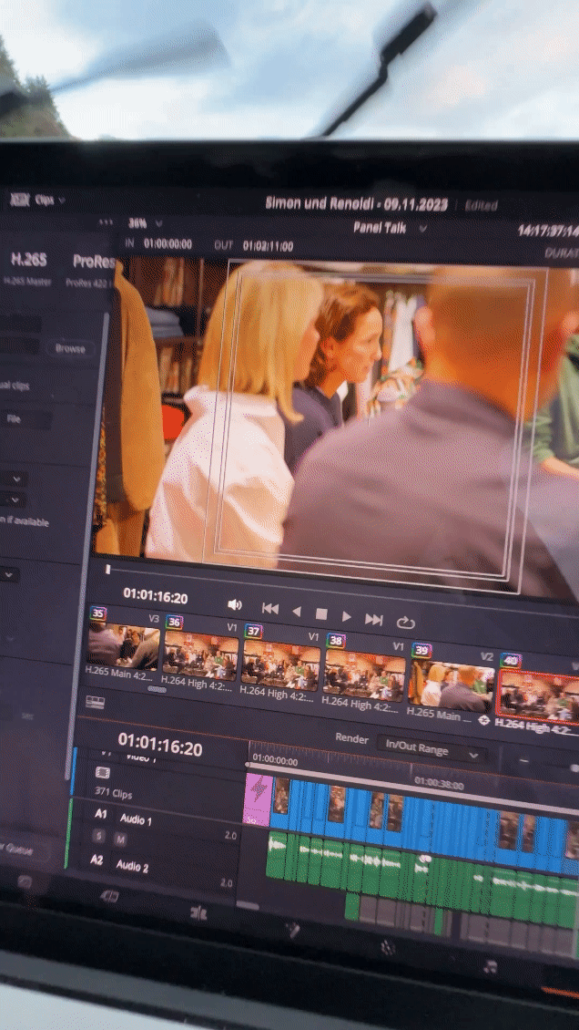Click the purple Fusion clip in timeline
Screen dimensions: 579x1030
257,798
